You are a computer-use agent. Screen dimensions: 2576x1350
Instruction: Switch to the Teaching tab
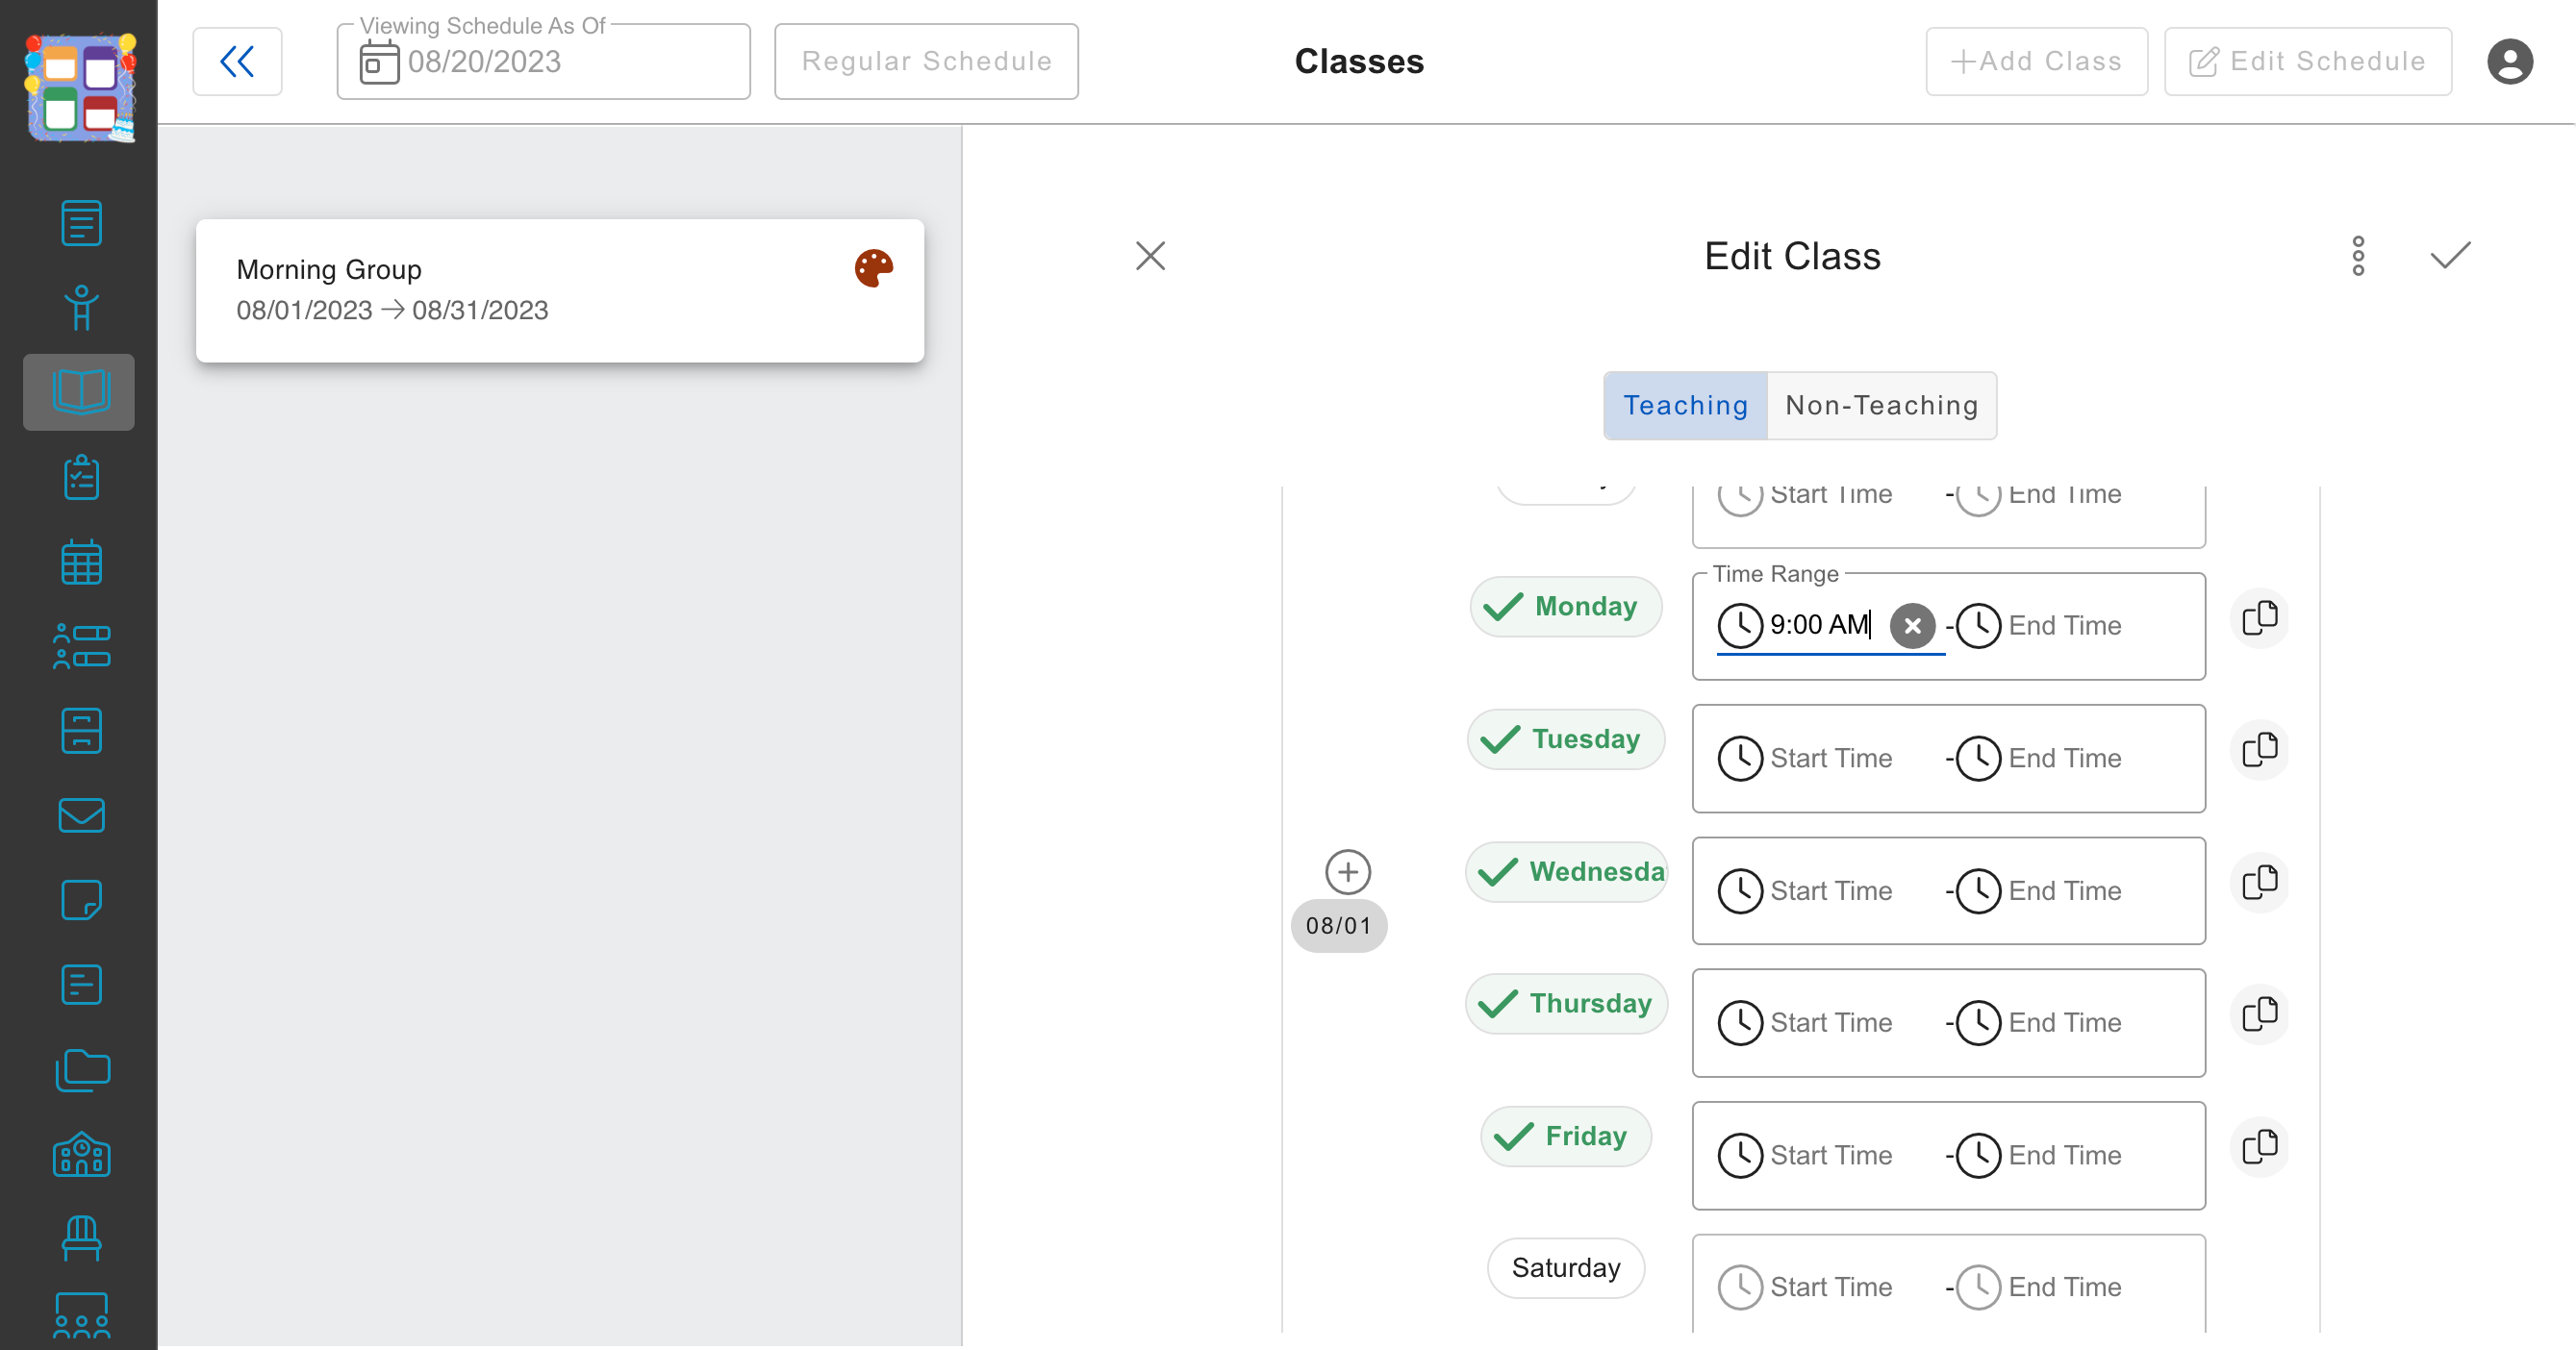pyautogui.click(x=1685, y=406)
